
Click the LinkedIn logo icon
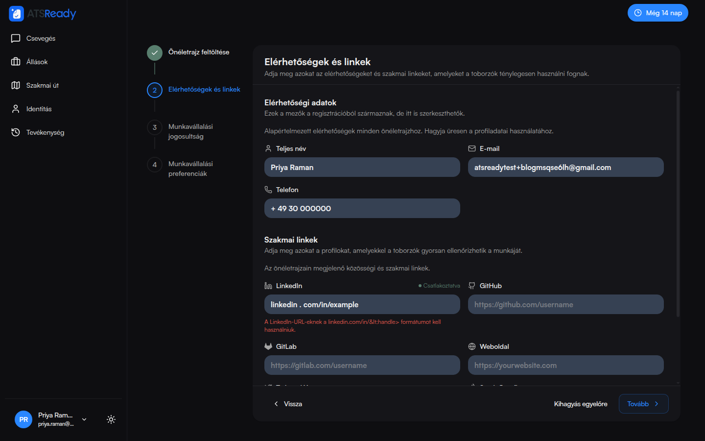pyautogui.click(x=268, y=286)
